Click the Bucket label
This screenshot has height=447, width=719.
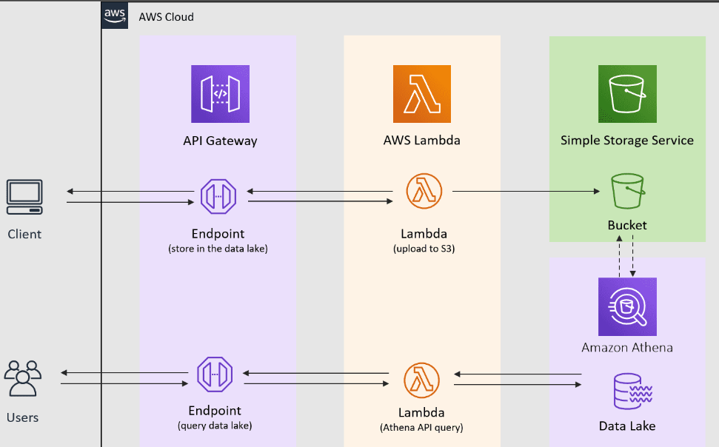[627, 225]
